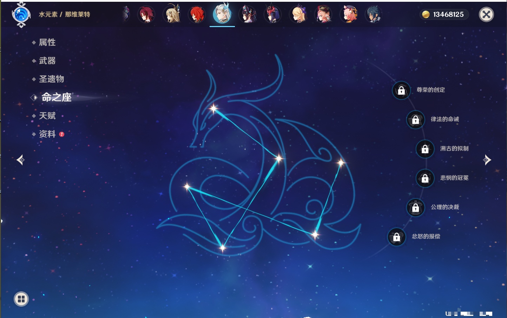507x318 pixels.
Task: Select the highlighted white-haired Neuvillette portrait
Action: [x=222, y=14]
